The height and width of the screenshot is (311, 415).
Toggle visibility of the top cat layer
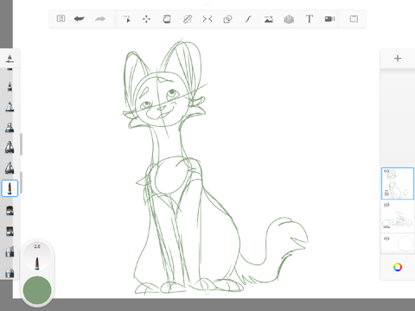click(386, 171)
